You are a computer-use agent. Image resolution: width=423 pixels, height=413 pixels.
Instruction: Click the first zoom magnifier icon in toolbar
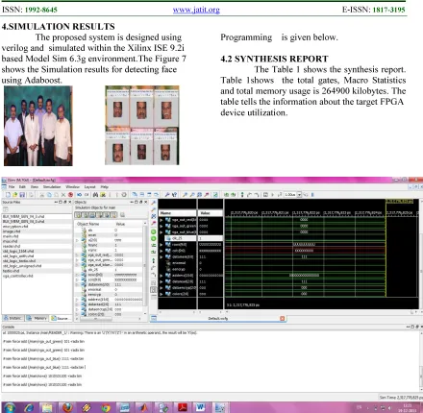[x=185, y=195]
